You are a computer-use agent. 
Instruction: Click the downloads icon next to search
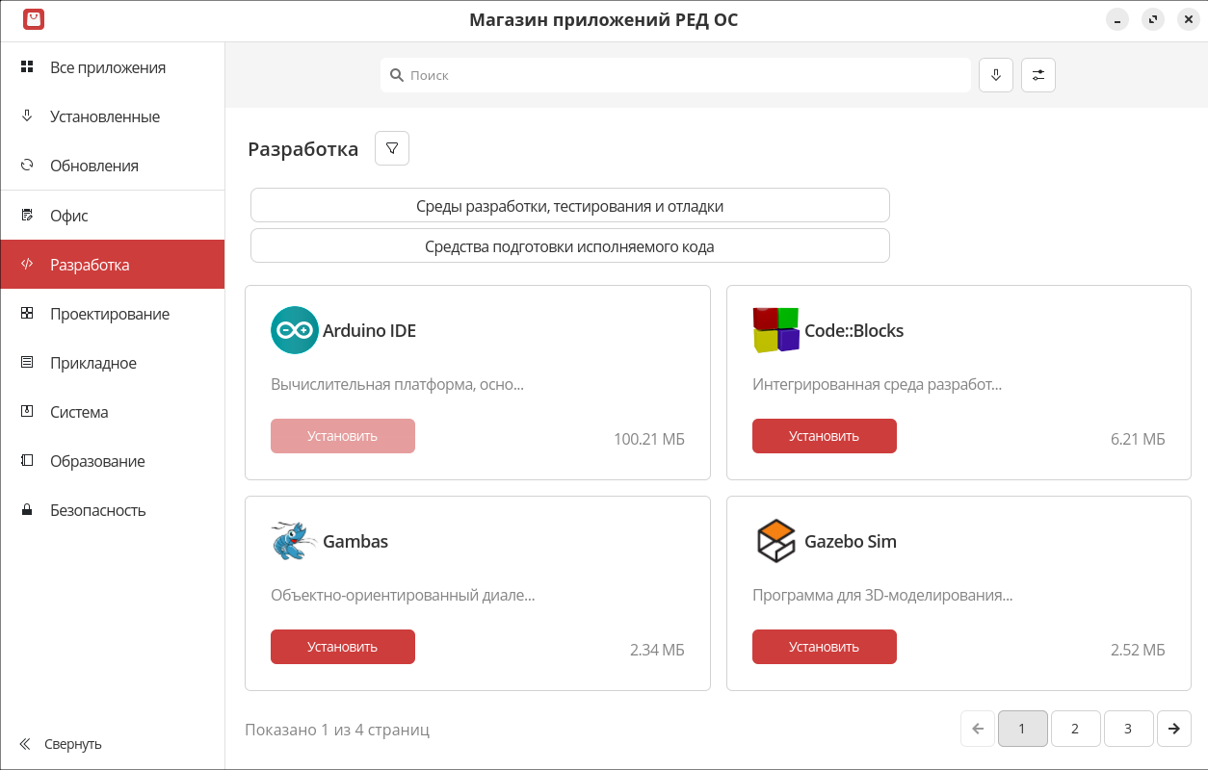click(x=996, y=75)
